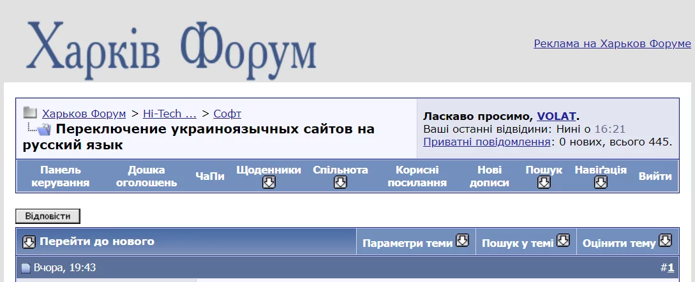Click Вийти to log out
This screenshot has width=695, height=282.
(655, 177)
